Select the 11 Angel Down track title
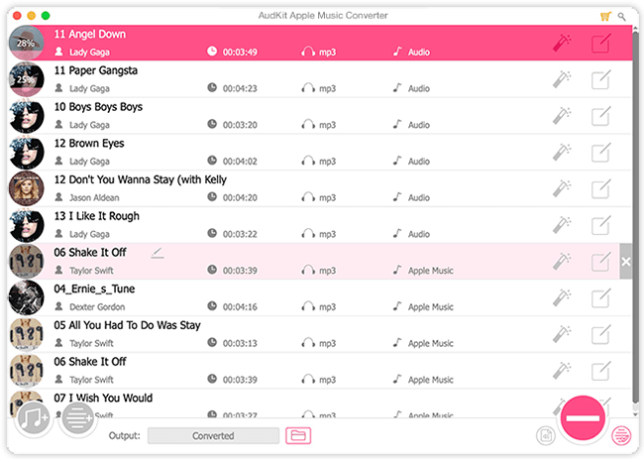644x459 pixels. 90,34
